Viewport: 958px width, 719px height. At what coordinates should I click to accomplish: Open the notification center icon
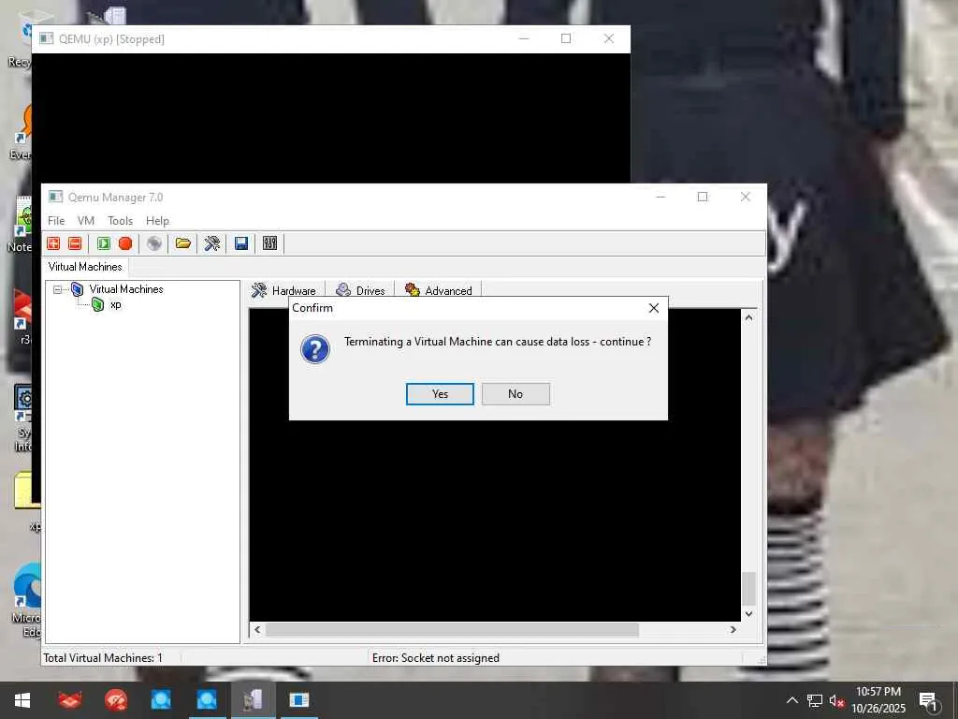(928, 701)
